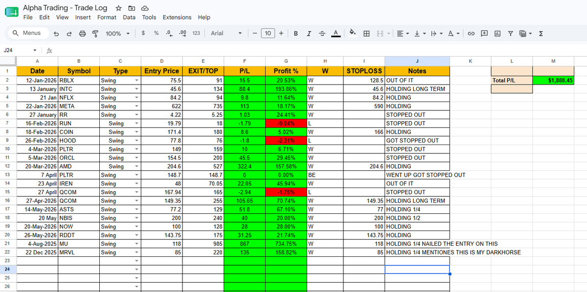
Task: Open the Google Sheets home icon
Action: [11, 13]
